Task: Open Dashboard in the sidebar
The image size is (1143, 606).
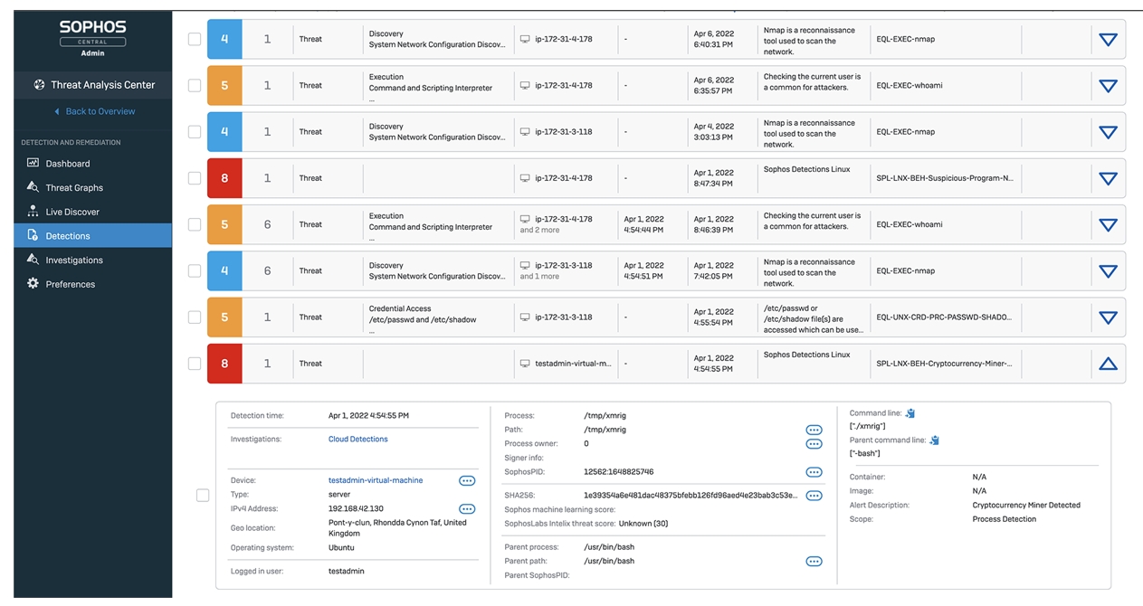Action: click(92, 164)
